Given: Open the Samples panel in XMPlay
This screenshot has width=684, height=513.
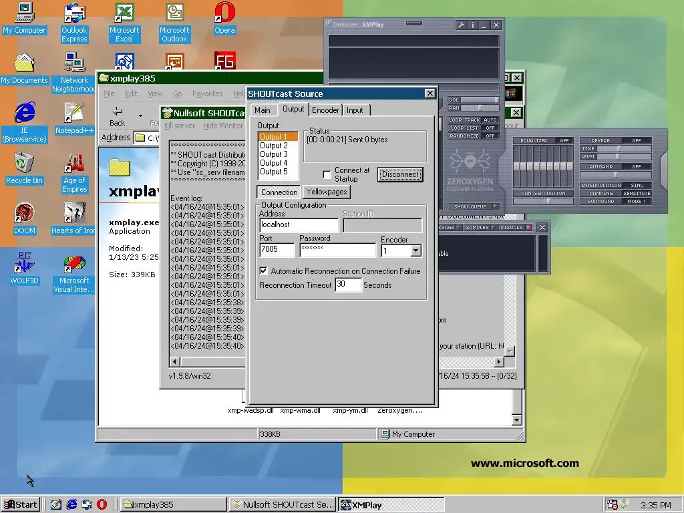Looking at the screenshot, I should (x=480, y=227).
